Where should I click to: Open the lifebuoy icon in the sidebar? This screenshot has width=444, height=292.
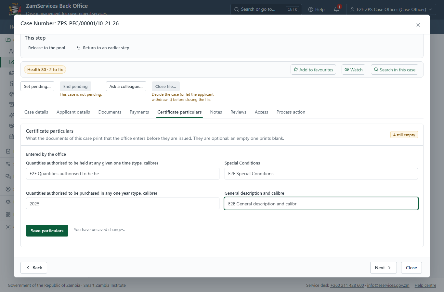coord(8,189)
